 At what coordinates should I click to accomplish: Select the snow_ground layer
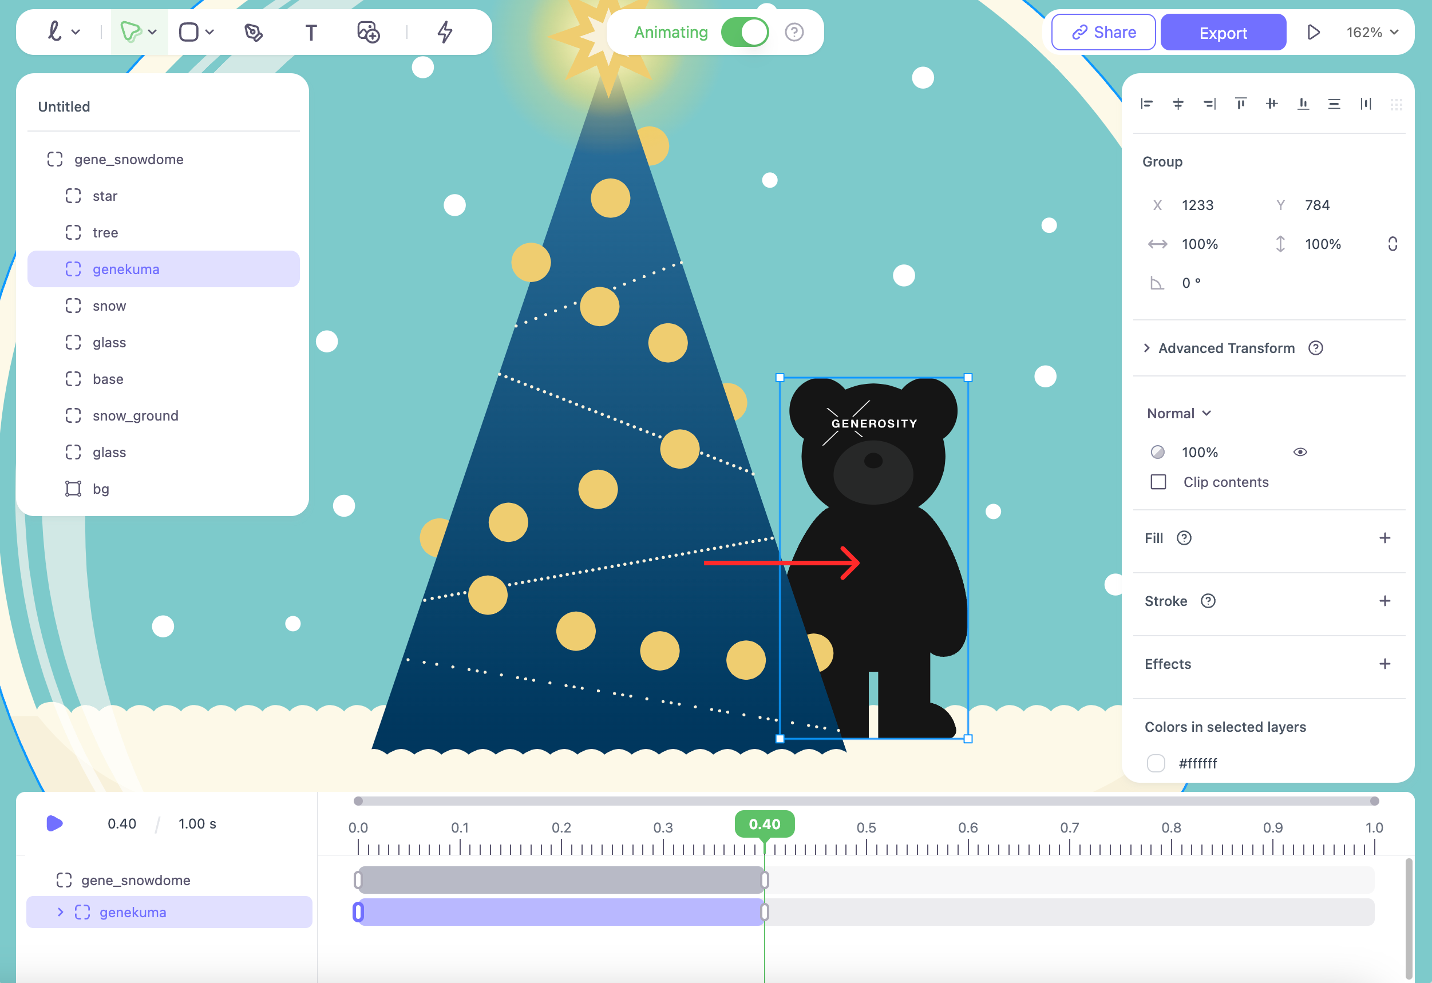136,416
